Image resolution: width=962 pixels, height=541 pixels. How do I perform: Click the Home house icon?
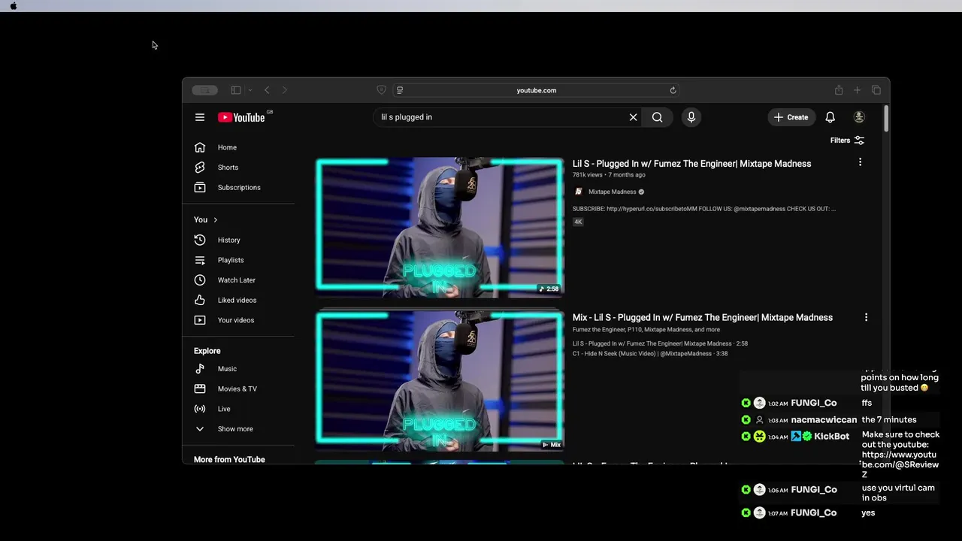tap(200, 147)
